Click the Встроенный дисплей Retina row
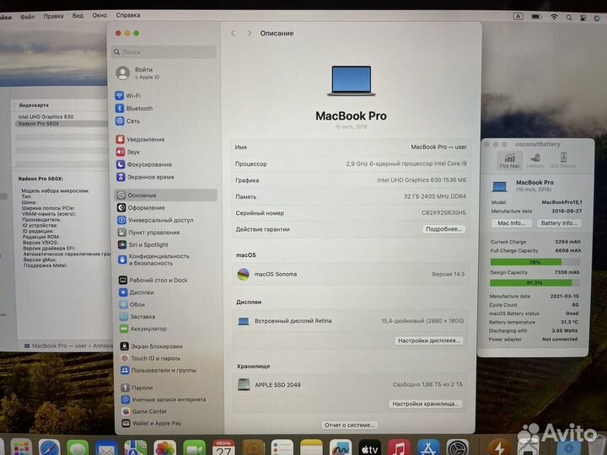607x455 pixels. click(x=351, y=321)
